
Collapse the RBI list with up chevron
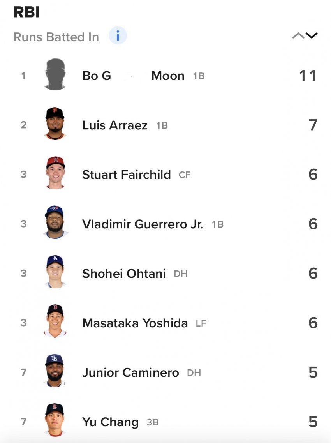coord(298,36)
